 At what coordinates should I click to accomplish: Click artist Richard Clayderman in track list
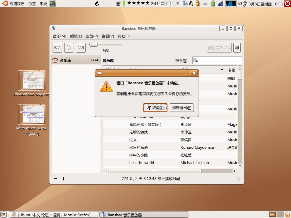(x=198, y=147)
